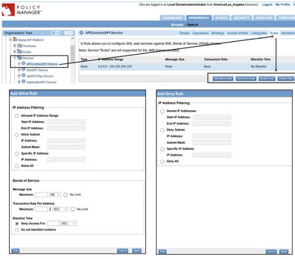Click the gear icon of AlertAPI Service
This screenshot has width=295, height=259.
point(24,70)
